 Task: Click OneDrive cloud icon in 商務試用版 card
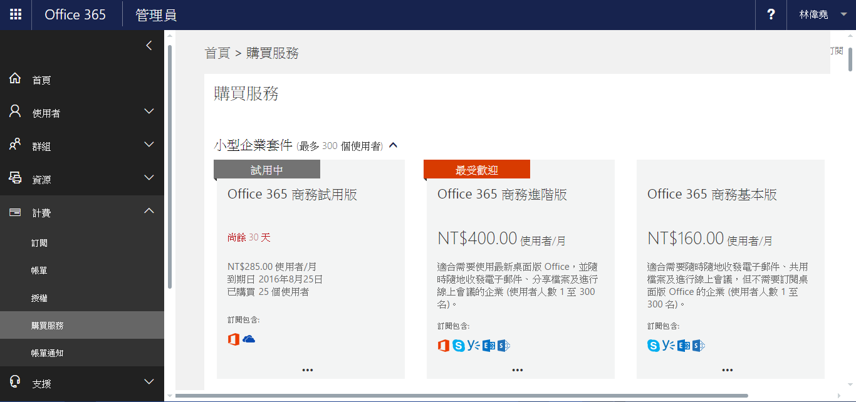click(x=249, y=339)
